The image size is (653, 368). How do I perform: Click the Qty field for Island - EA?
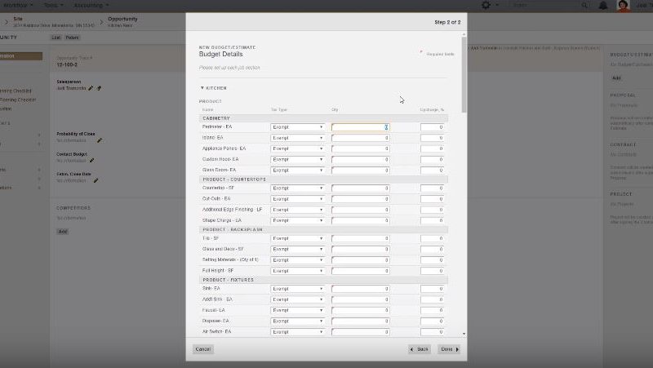pos(360,138)
